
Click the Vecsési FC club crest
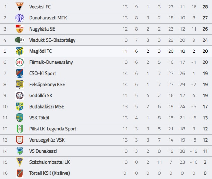(x=19, y=7)
